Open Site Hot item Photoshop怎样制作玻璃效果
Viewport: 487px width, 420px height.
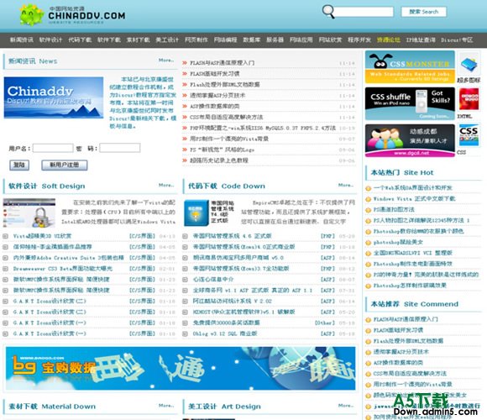coord(410,286)
